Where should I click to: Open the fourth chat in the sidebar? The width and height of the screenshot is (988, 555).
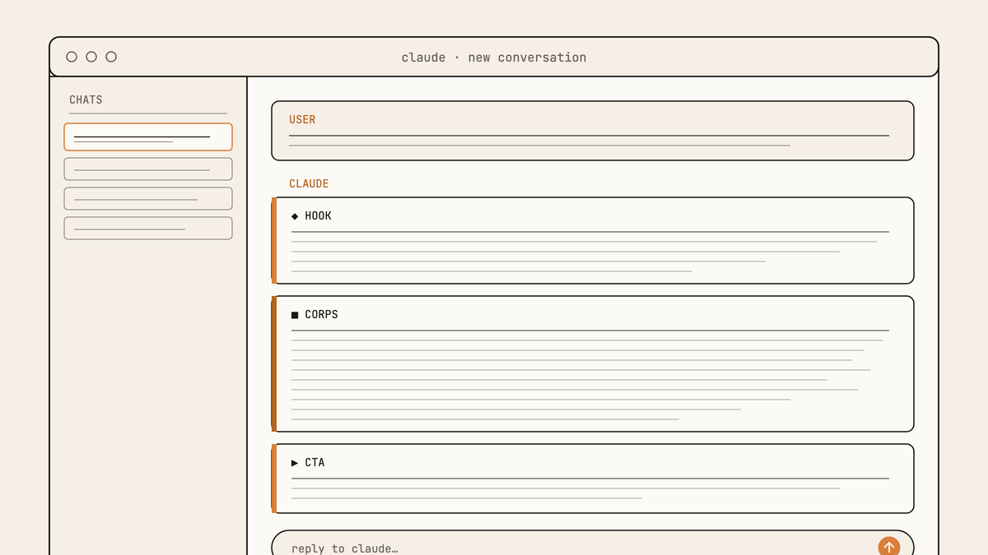tap(148, 228)
